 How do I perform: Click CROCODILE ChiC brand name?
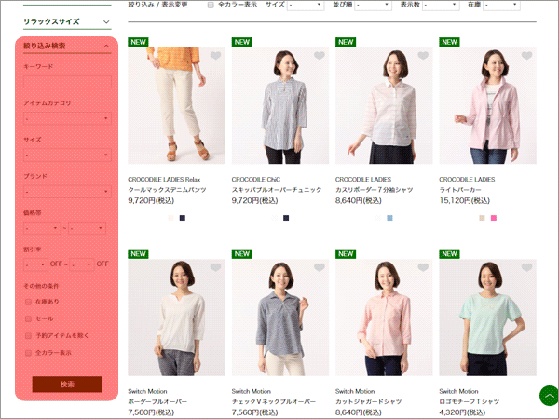click(x=256, y=179)
